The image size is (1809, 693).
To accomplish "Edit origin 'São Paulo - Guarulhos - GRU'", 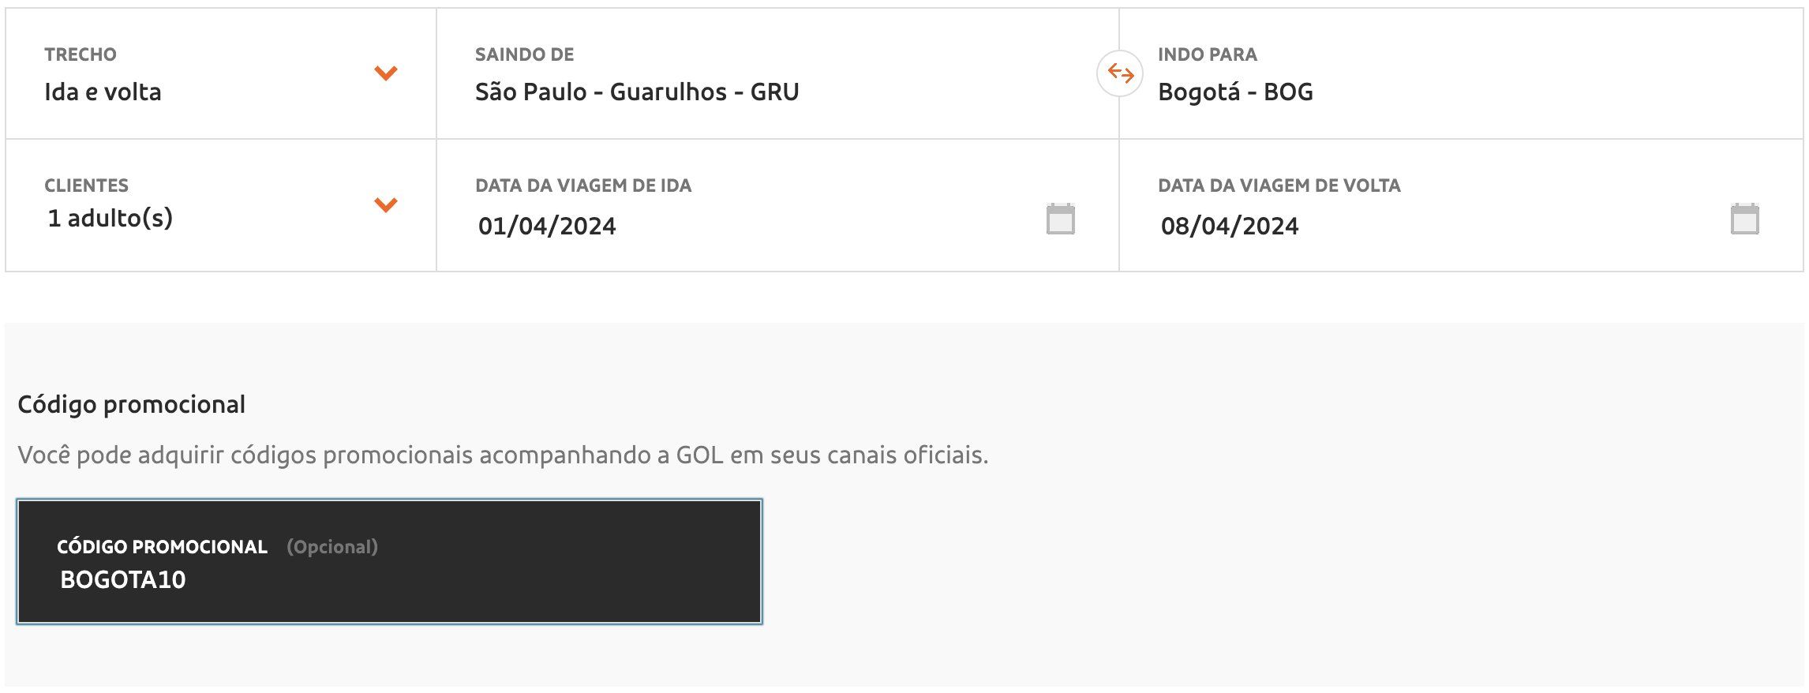I will coord(637,92).
